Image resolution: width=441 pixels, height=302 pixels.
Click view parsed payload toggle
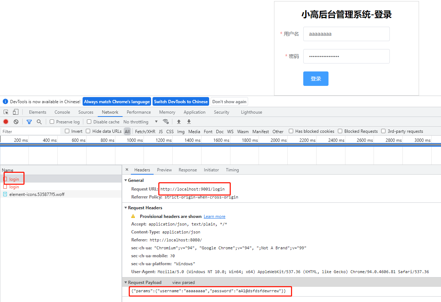click(x=184, y=283)
